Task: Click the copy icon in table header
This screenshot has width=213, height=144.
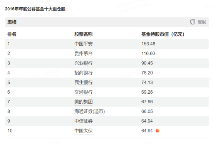Action: 192,22
